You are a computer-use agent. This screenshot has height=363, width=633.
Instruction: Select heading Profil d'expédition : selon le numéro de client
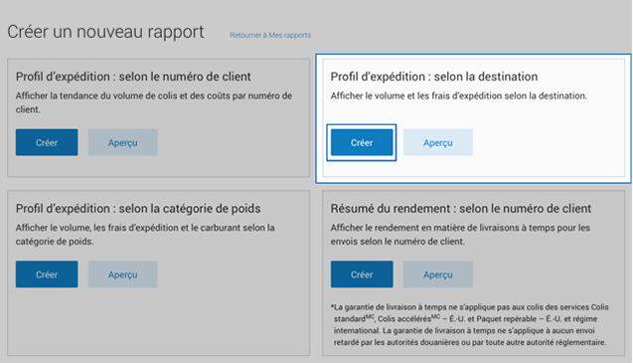point(133,77)
